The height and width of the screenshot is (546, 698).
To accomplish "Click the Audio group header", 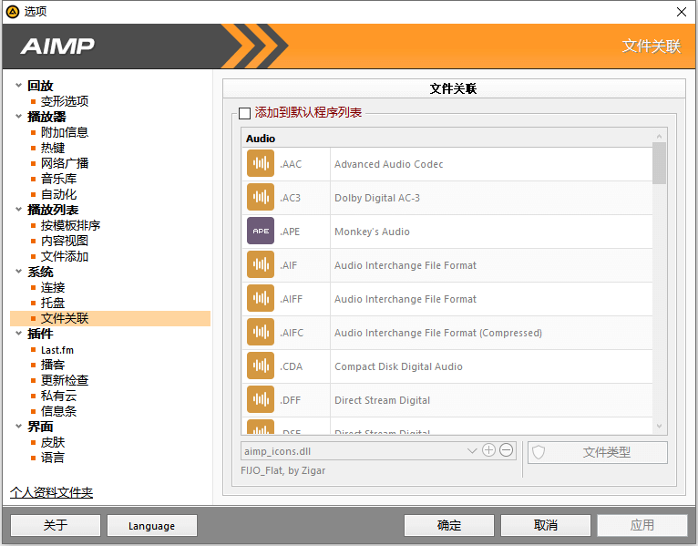I will click(x=447, y=139).
